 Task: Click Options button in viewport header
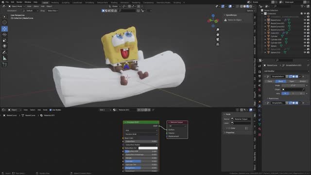(x=251, y=11)
